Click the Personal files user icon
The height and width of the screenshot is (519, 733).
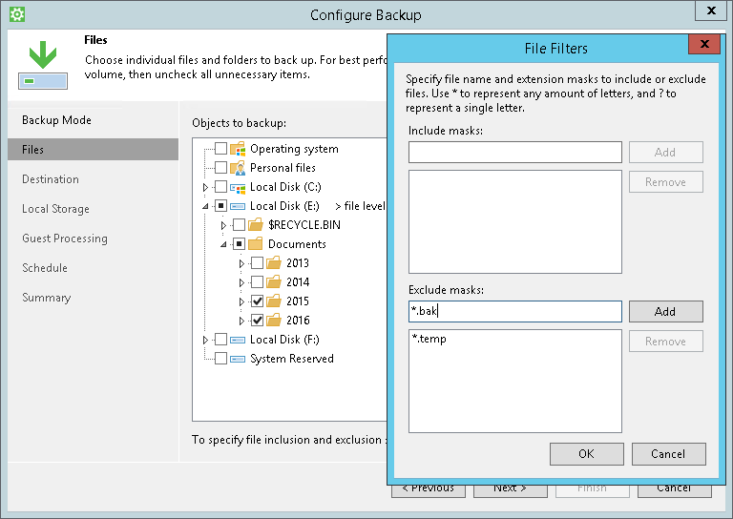coord(239,168)
